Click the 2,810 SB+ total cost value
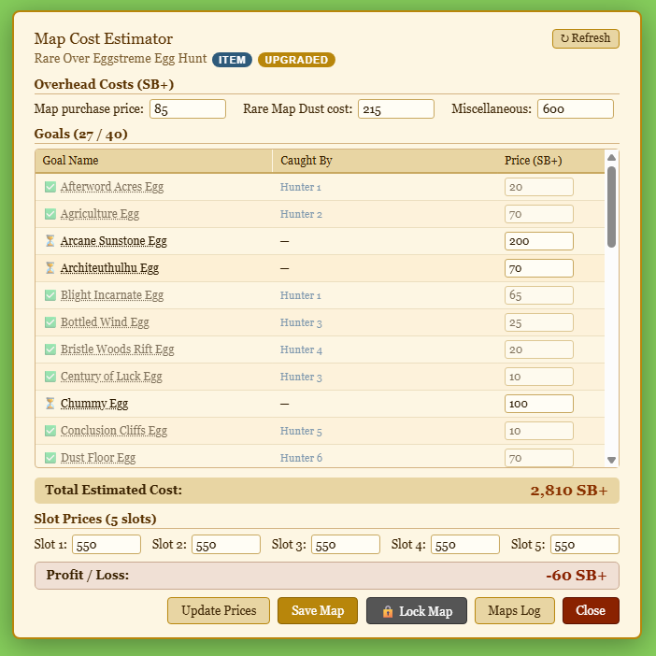Screen dimensions: 656x656 click(568, 491)
